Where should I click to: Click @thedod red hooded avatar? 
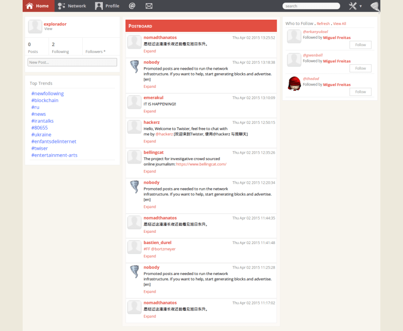294,83
